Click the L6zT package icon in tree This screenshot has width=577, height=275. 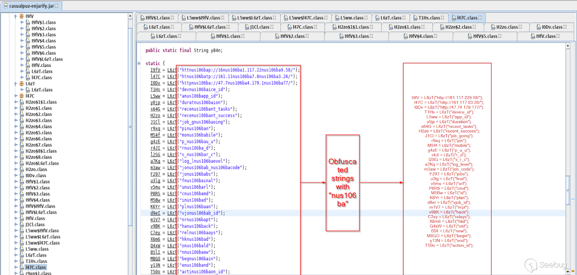(x=22, y=84)
